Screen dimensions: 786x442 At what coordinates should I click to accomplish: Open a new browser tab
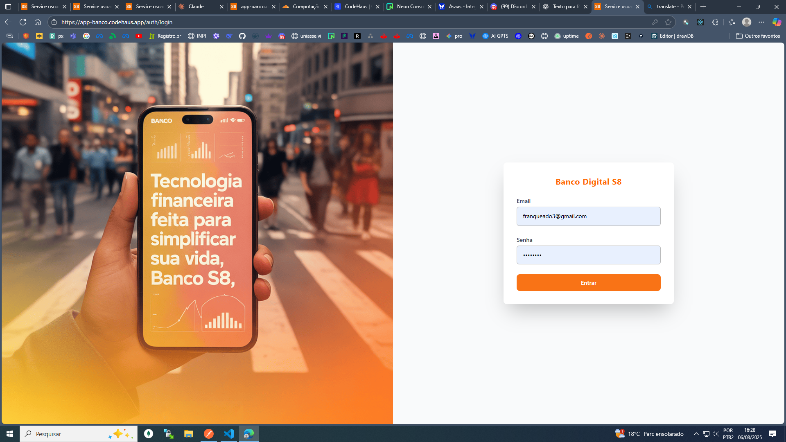pos(703,7)
